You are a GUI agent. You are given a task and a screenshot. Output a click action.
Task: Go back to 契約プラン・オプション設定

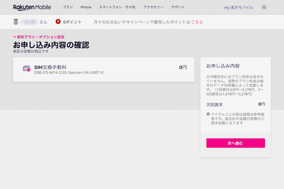coord(39,37)
